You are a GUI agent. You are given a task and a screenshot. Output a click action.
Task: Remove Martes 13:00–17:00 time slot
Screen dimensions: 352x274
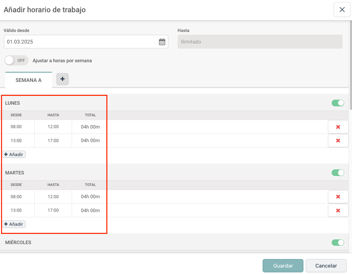pyautogui.click(x=338, y=210)
